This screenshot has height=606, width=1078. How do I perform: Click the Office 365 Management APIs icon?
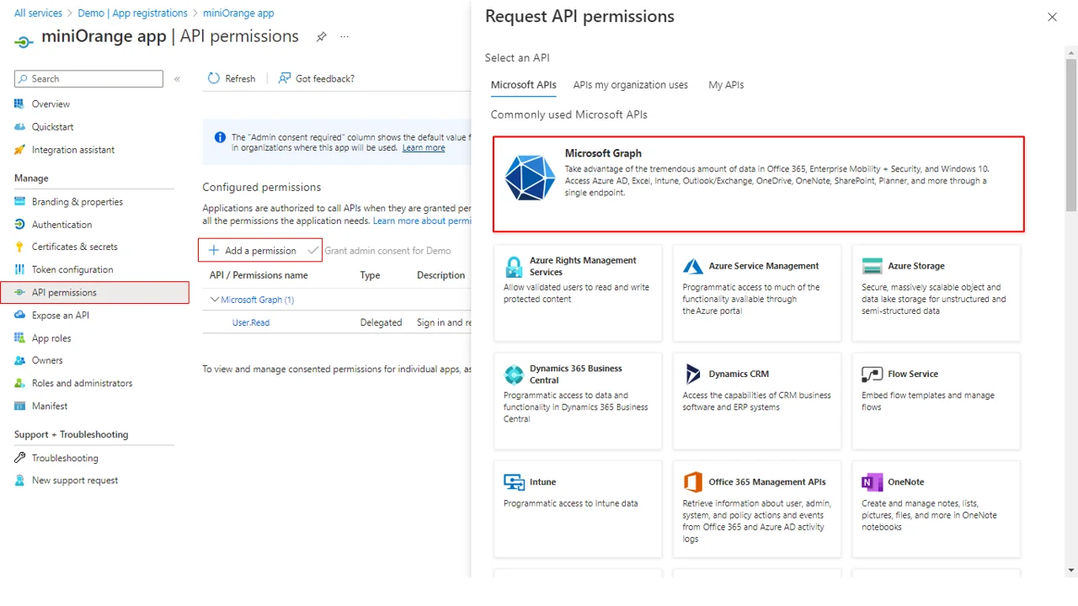click(x=693, y=482)
